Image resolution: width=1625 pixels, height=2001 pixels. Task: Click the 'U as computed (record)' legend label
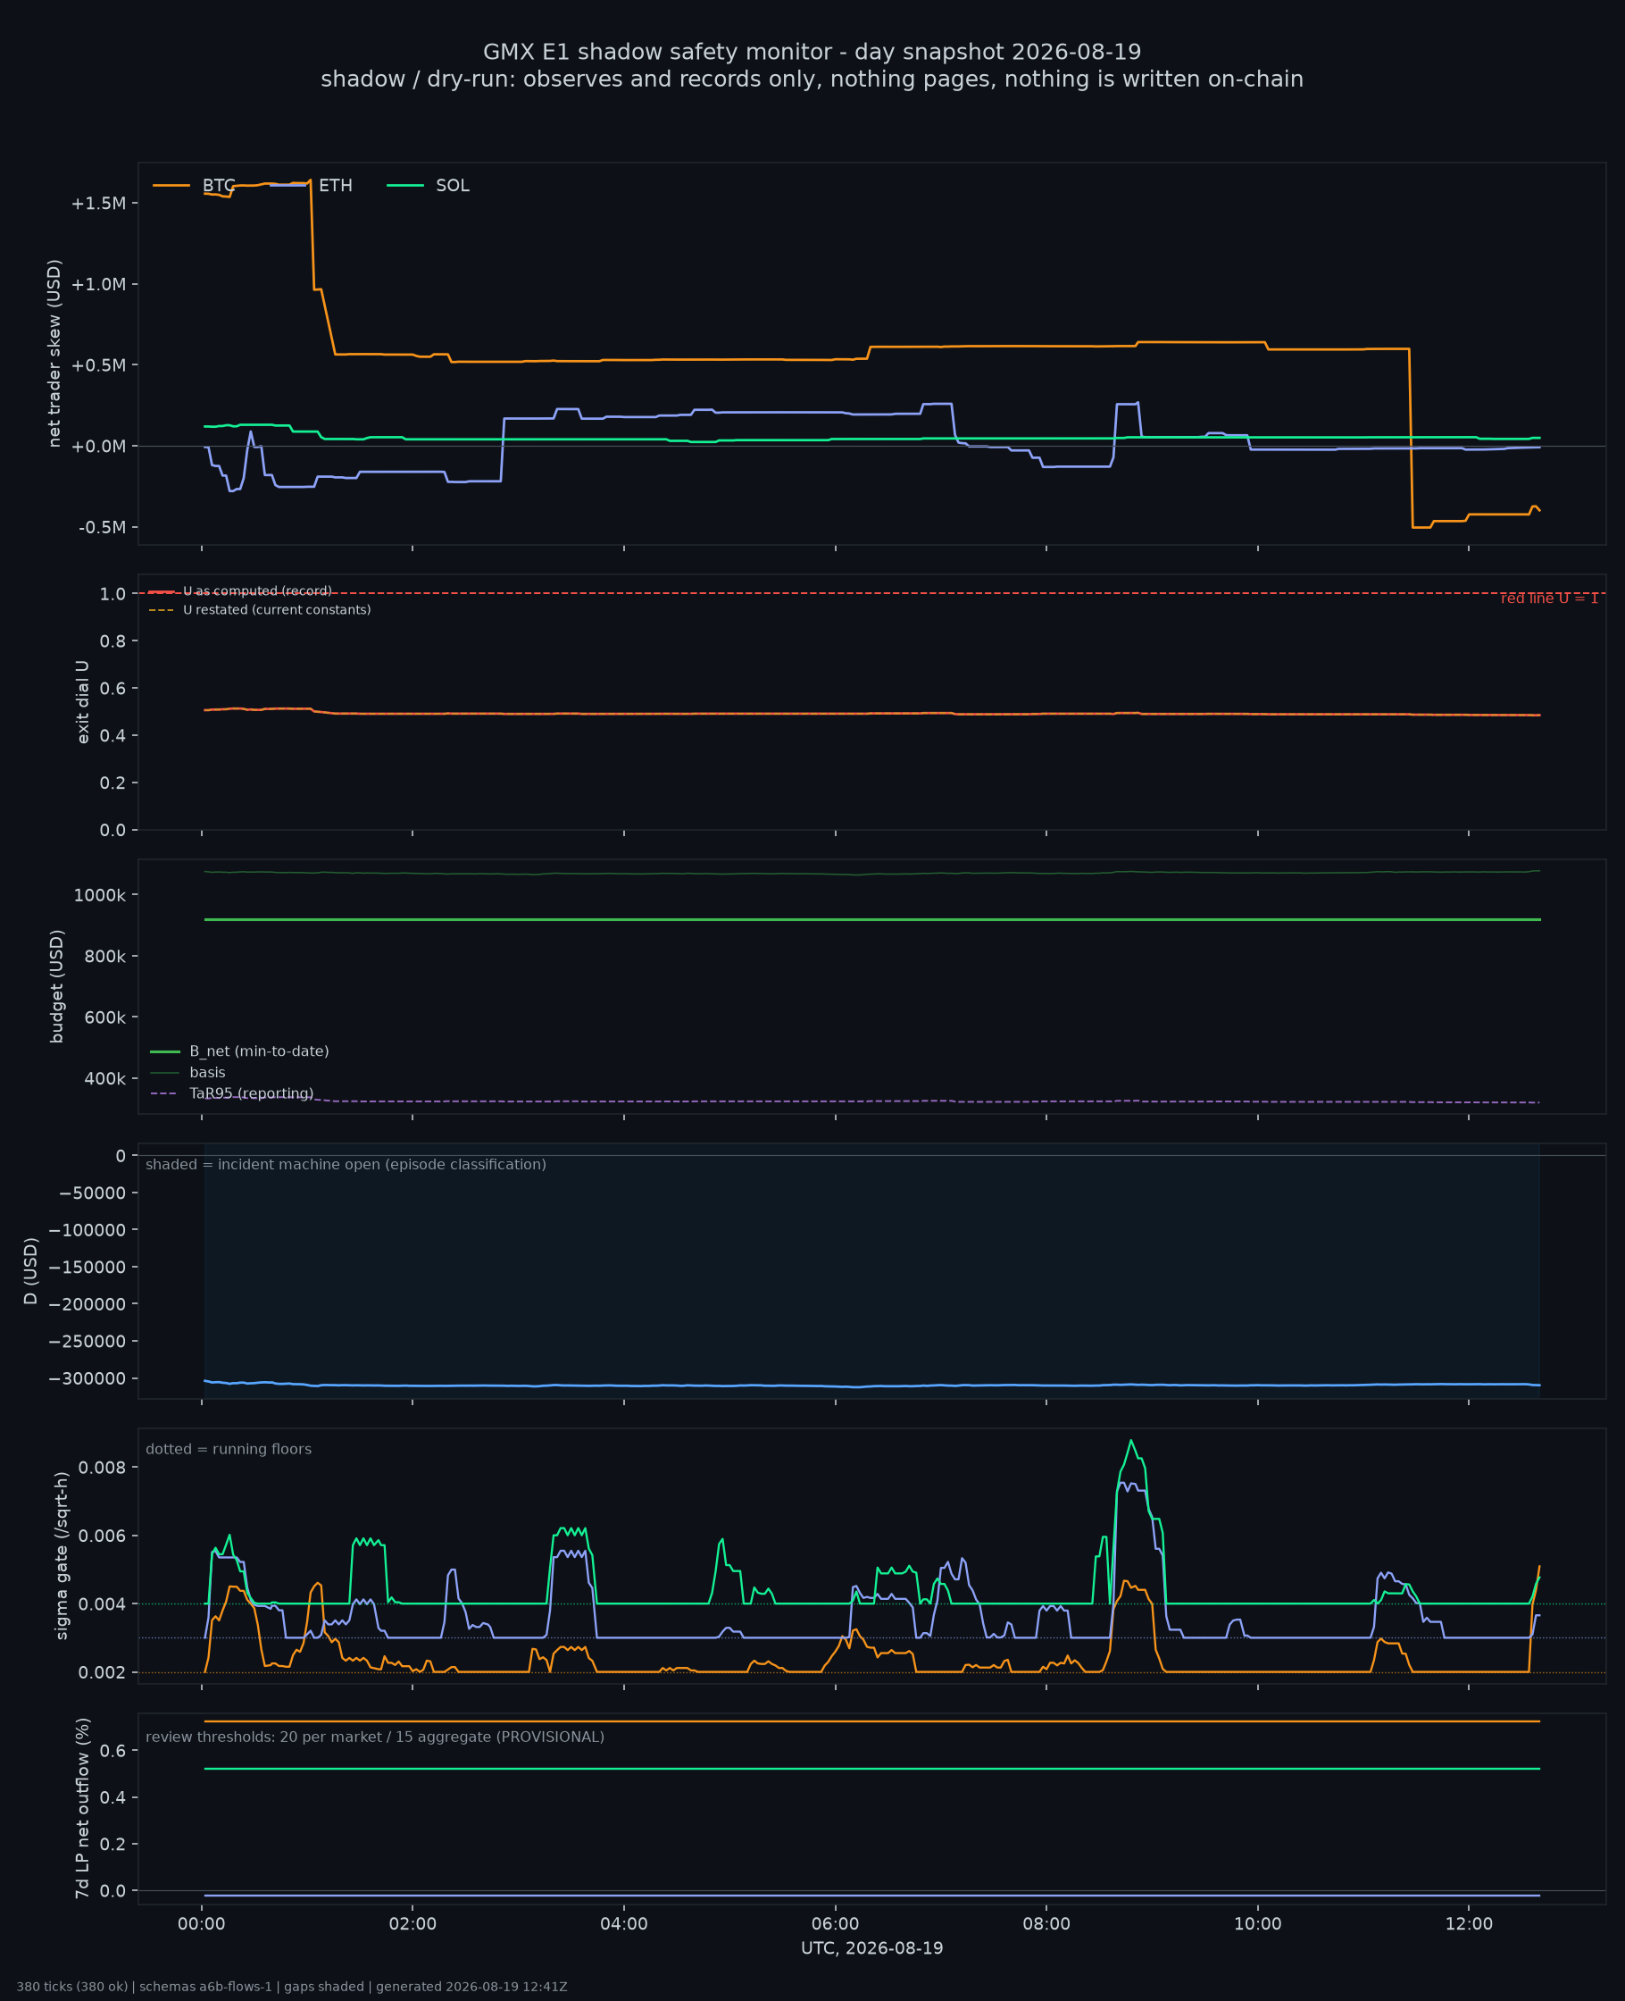tap(257, 590)
